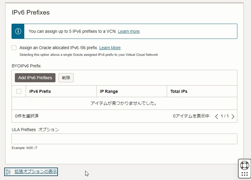Go to the previous page with the left chevron
The height and width of the screenshot is (180, 251).
pos(216,116)
